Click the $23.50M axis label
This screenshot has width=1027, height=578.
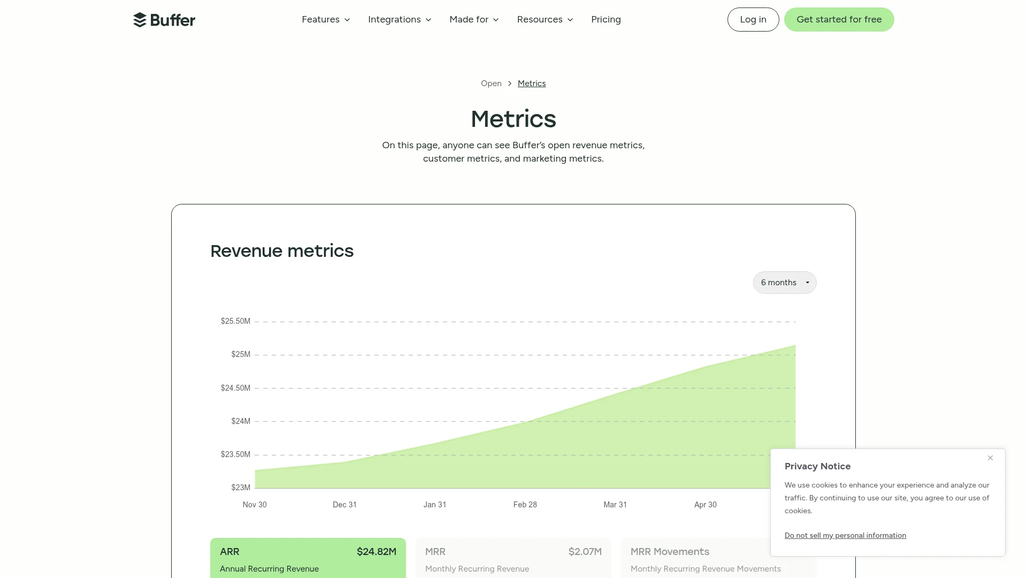pos(235,454)
